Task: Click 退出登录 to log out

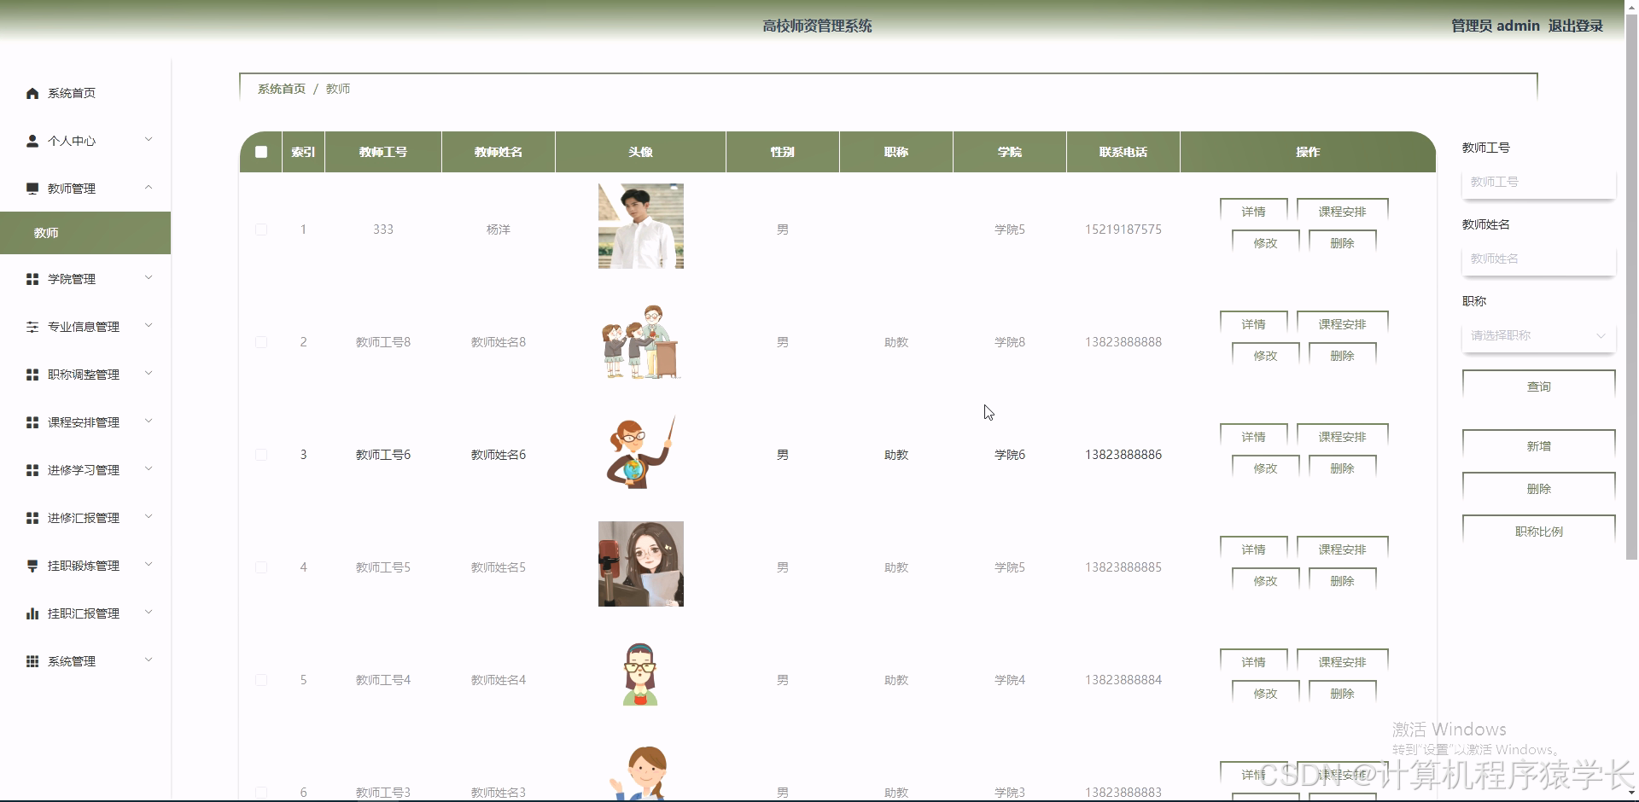Action: 1575,26
